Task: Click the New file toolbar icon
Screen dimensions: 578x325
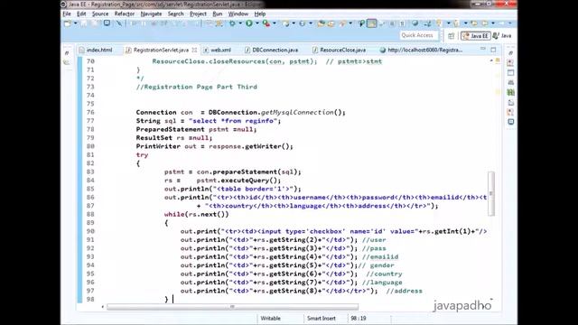Action: [68, 23]
